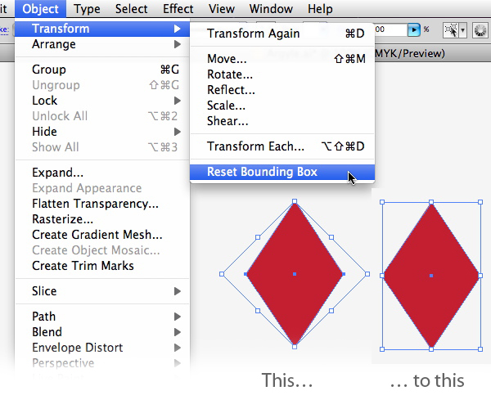The width and height of the screenshot is (491, 409).
Task: Select Move... in Transform submenu
Action: pos(282,59)
